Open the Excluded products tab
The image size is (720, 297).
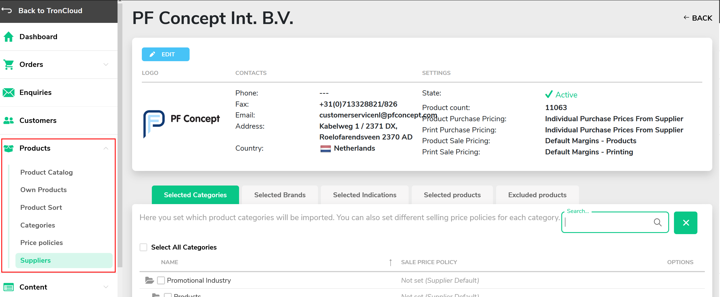[537, 195]
